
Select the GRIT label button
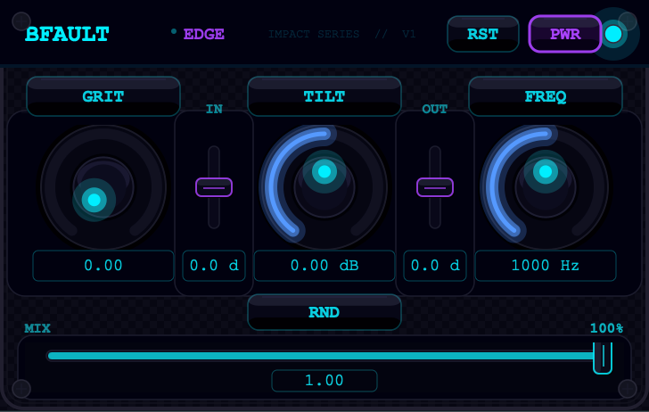pyautogui.click(x=103, y=96)
